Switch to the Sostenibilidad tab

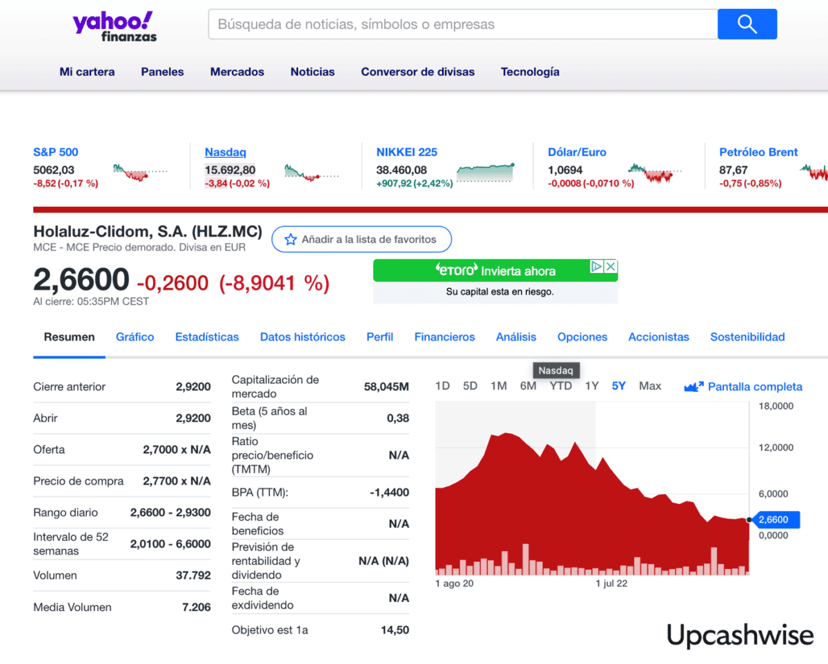748,337
